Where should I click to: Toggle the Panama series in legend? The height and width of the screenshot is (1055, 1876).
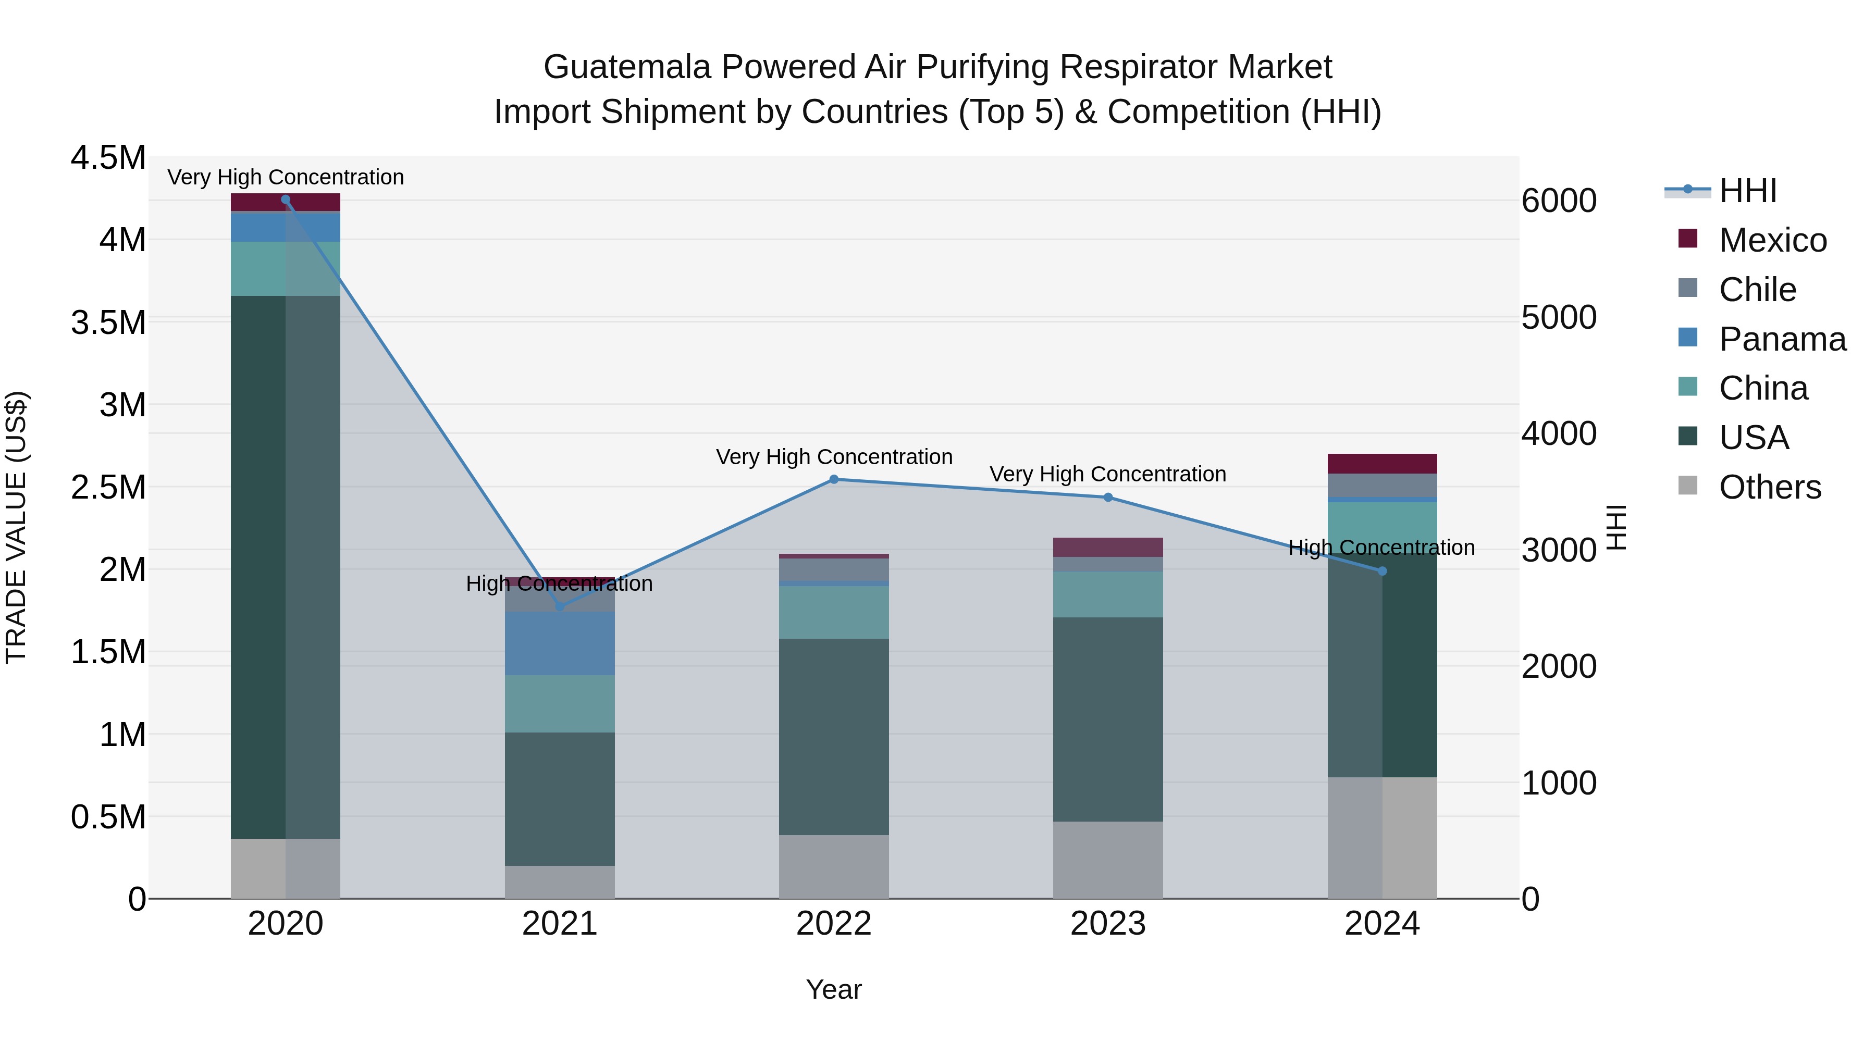click(x=1762, y=339)
